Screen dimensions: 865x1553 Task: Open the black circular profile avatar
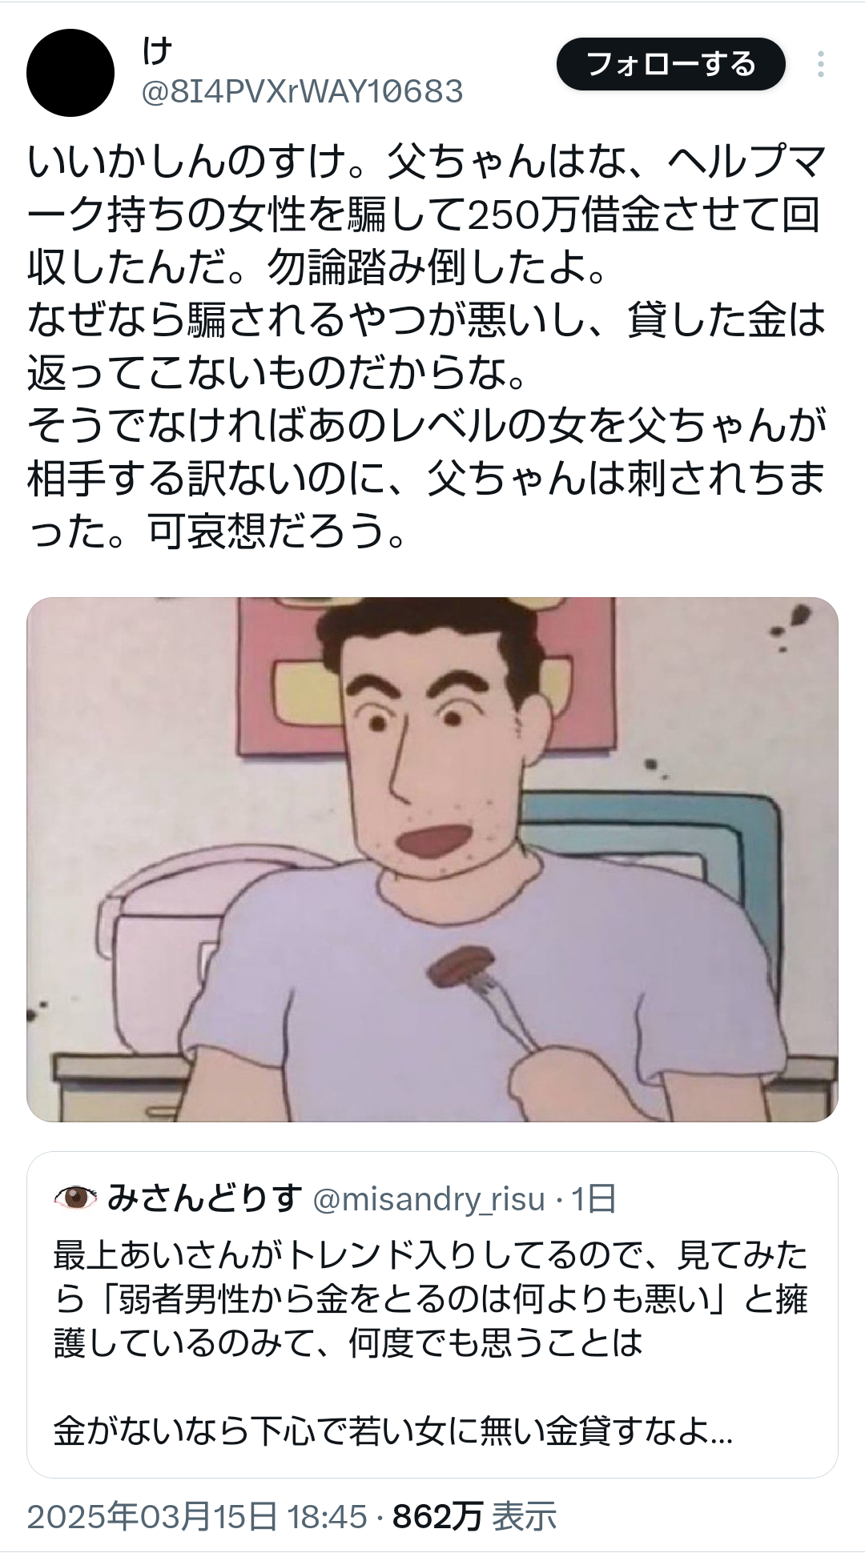(x=70, y=73)
